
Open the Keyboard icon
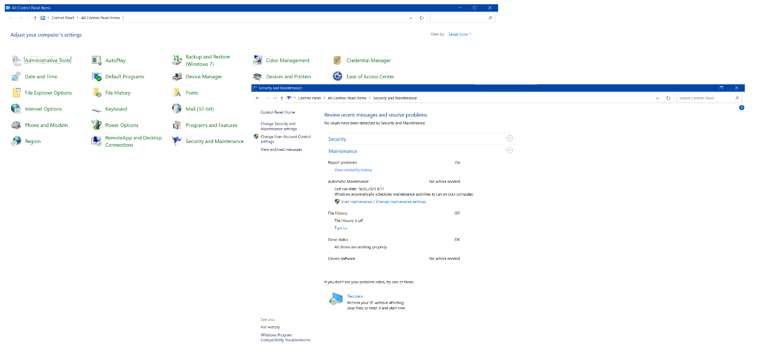point(96,109)
